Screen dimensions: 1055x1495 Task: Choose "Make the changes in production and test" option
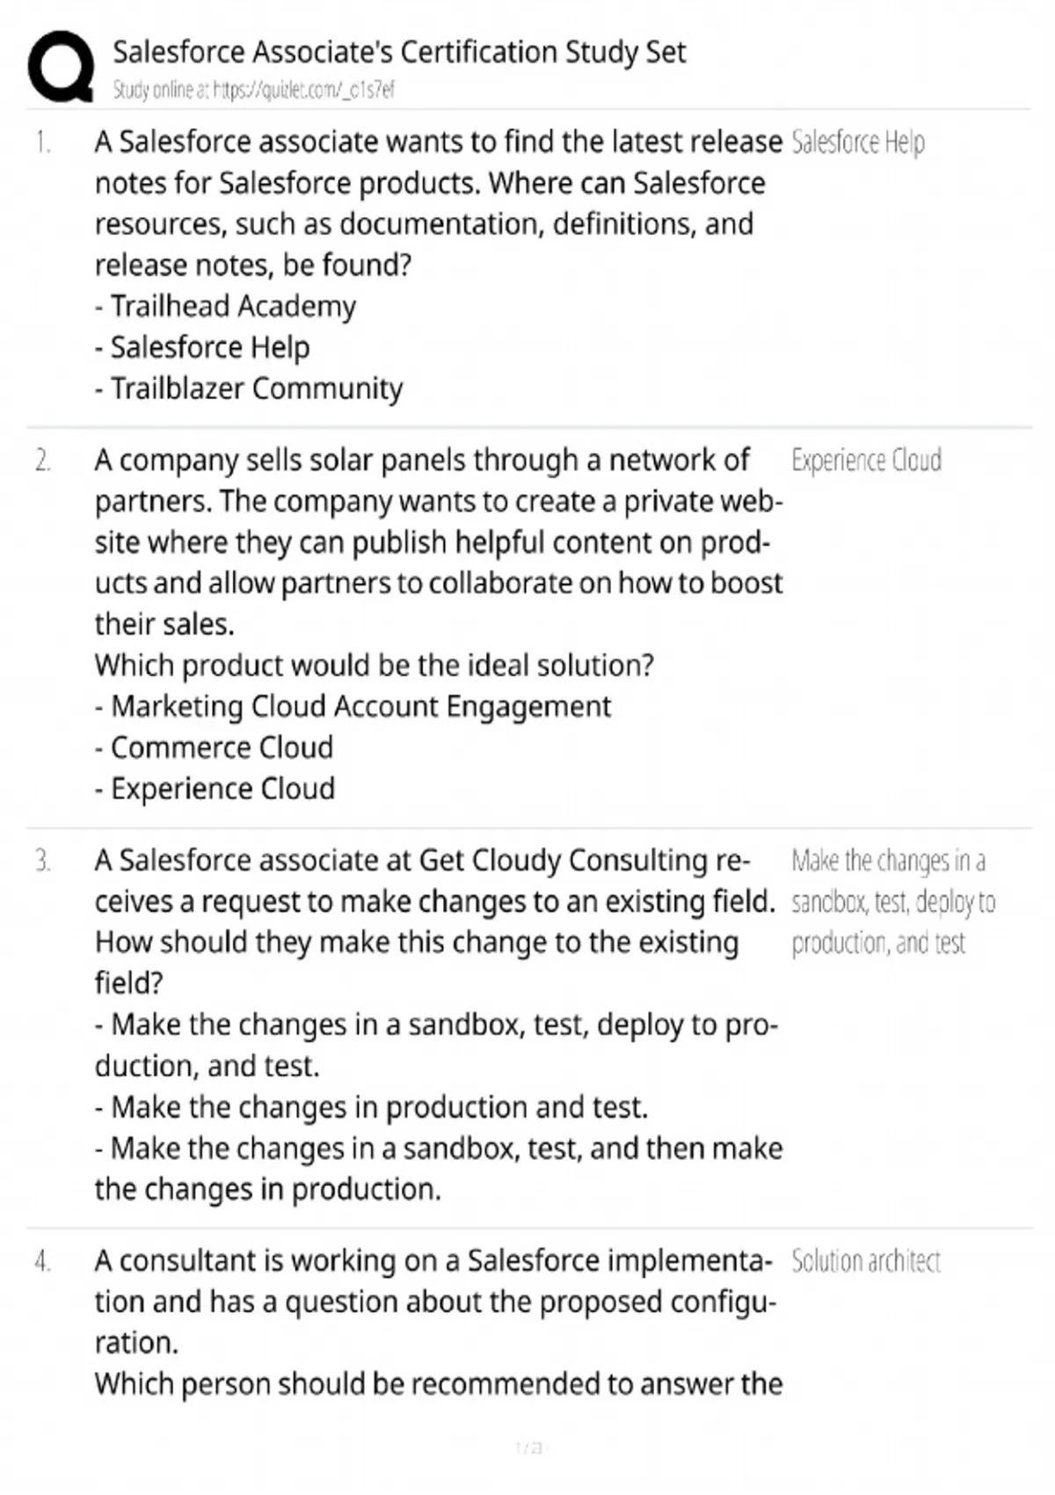click(371, 1107)
